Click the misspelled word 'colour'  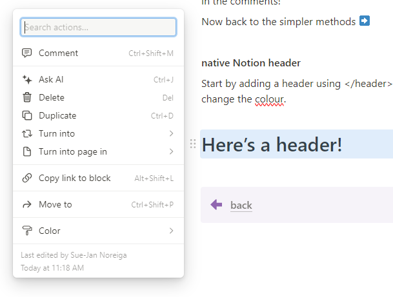269,99
